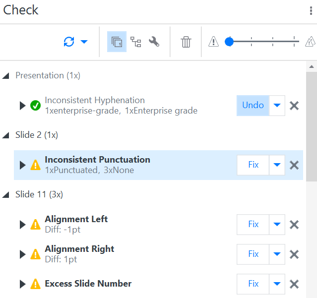Click the refresh check icon
Image resolution: width=317 pixels, height=298 pixels.
(x=69, y=42)
